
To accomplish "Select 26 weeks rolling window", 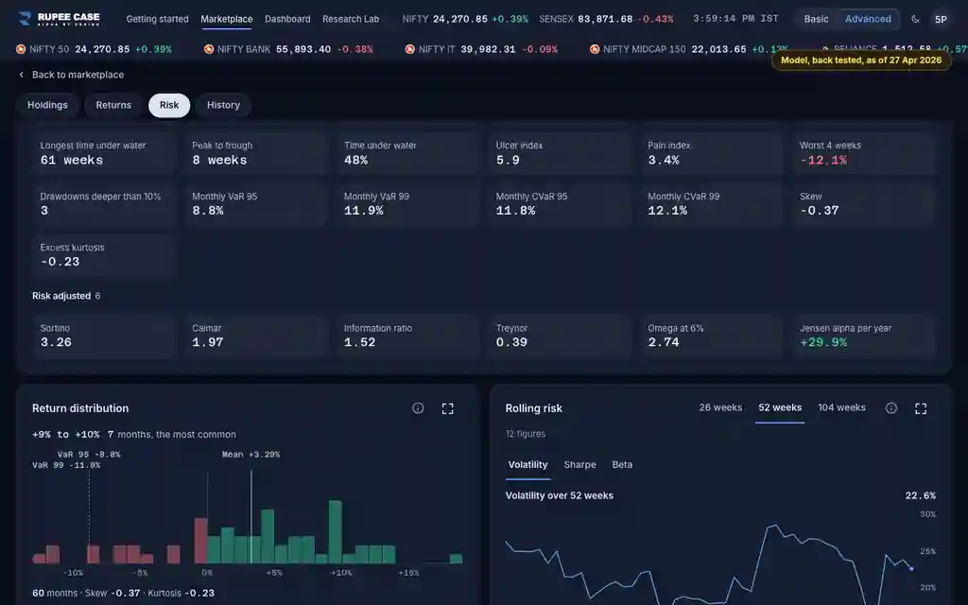I will point(720,407).
